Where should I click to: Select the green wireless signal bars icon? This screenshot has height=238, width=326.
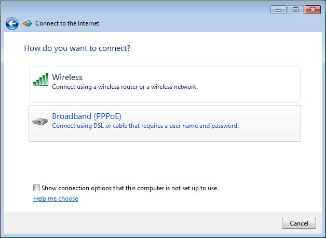click(x=40, y=80)
